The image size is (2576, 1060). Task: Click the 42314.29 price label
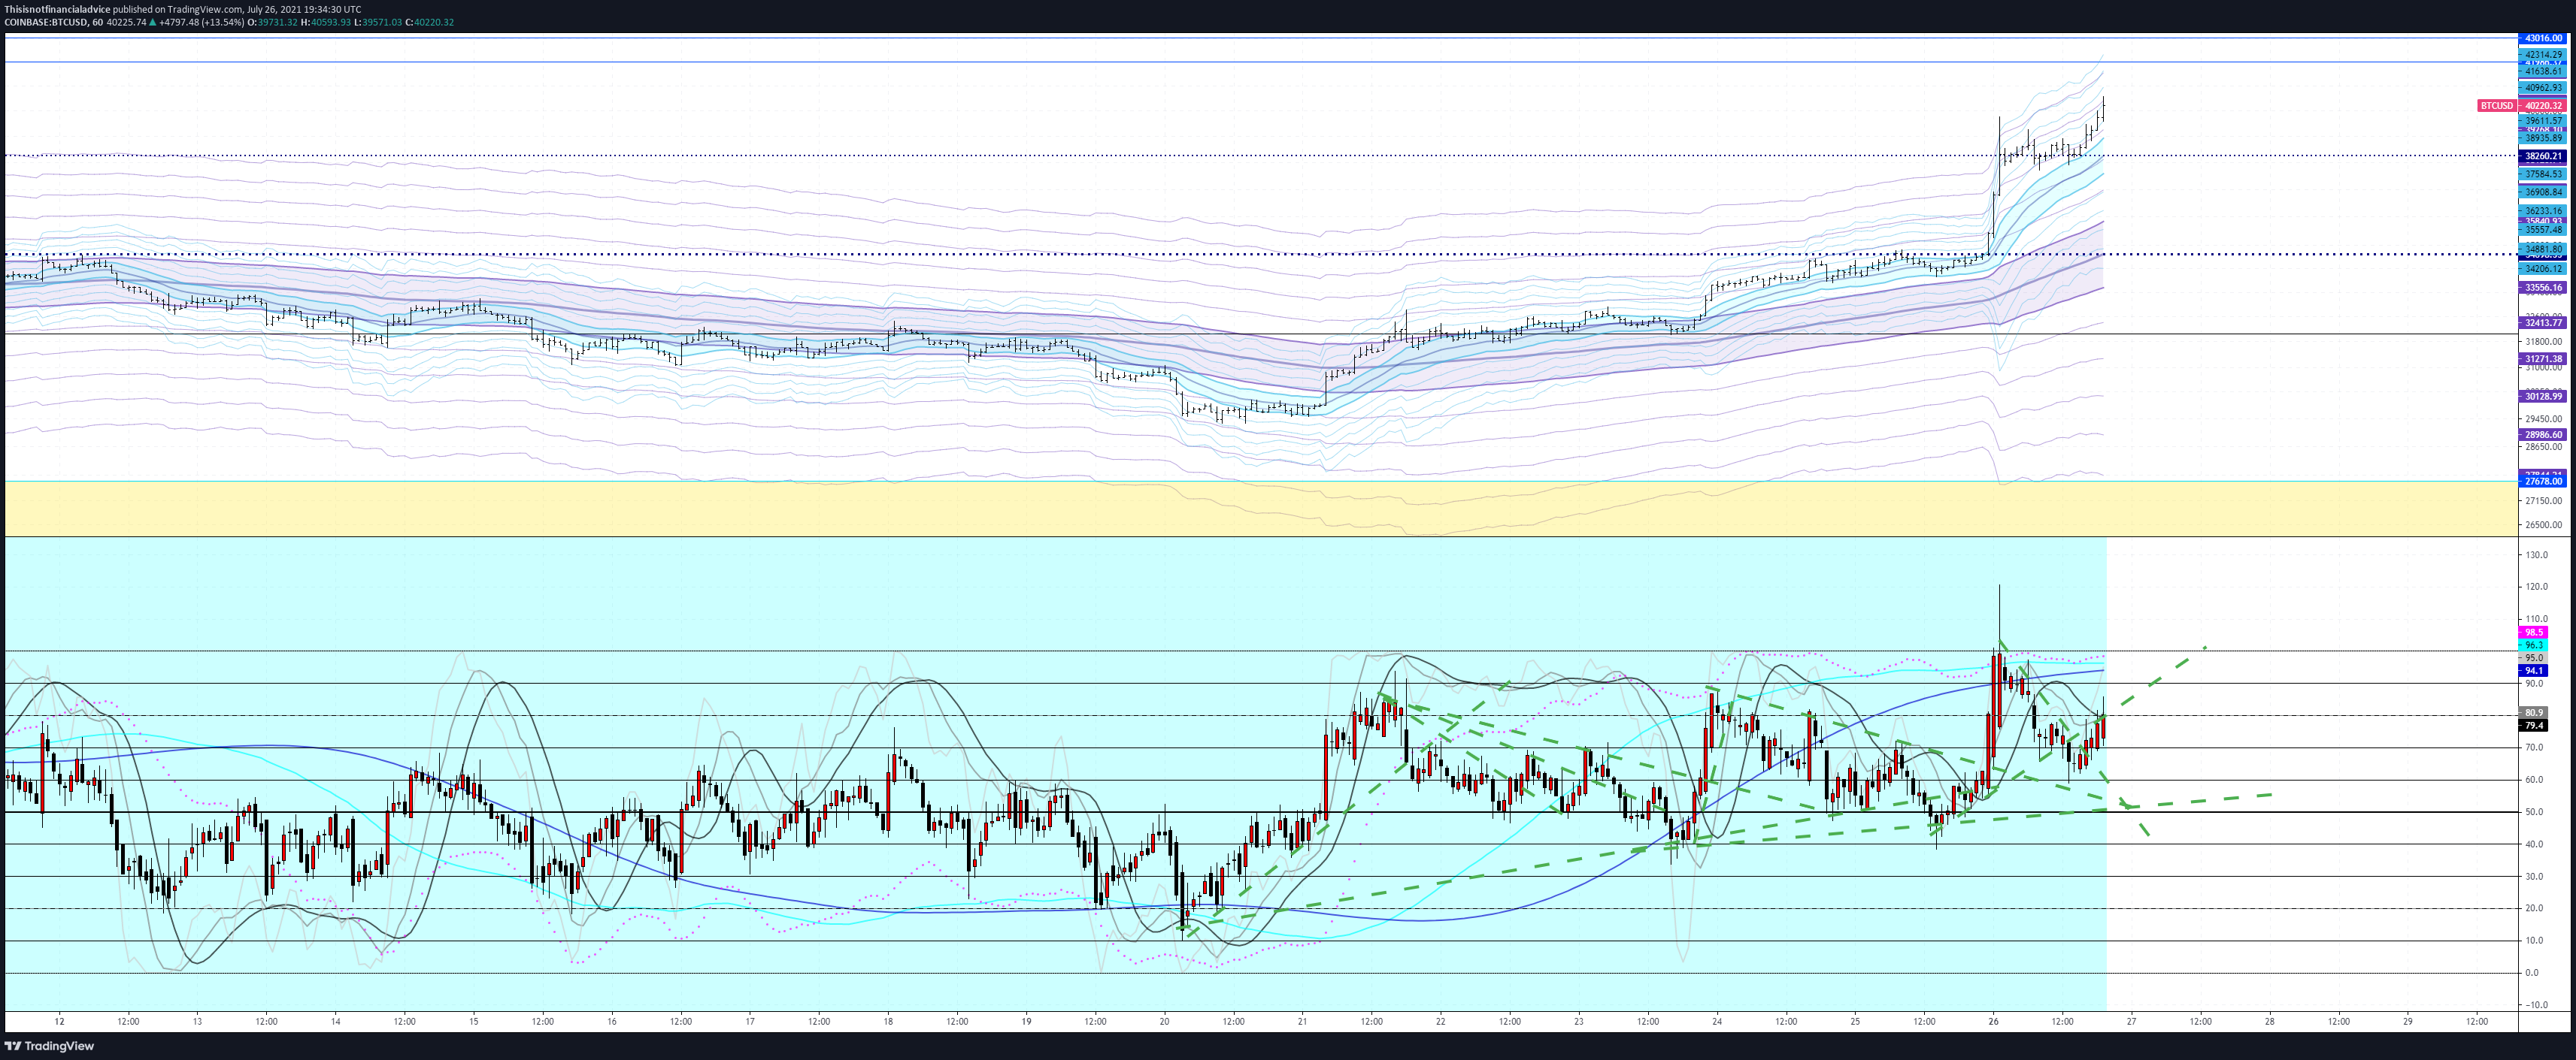tap(2544, 55)
